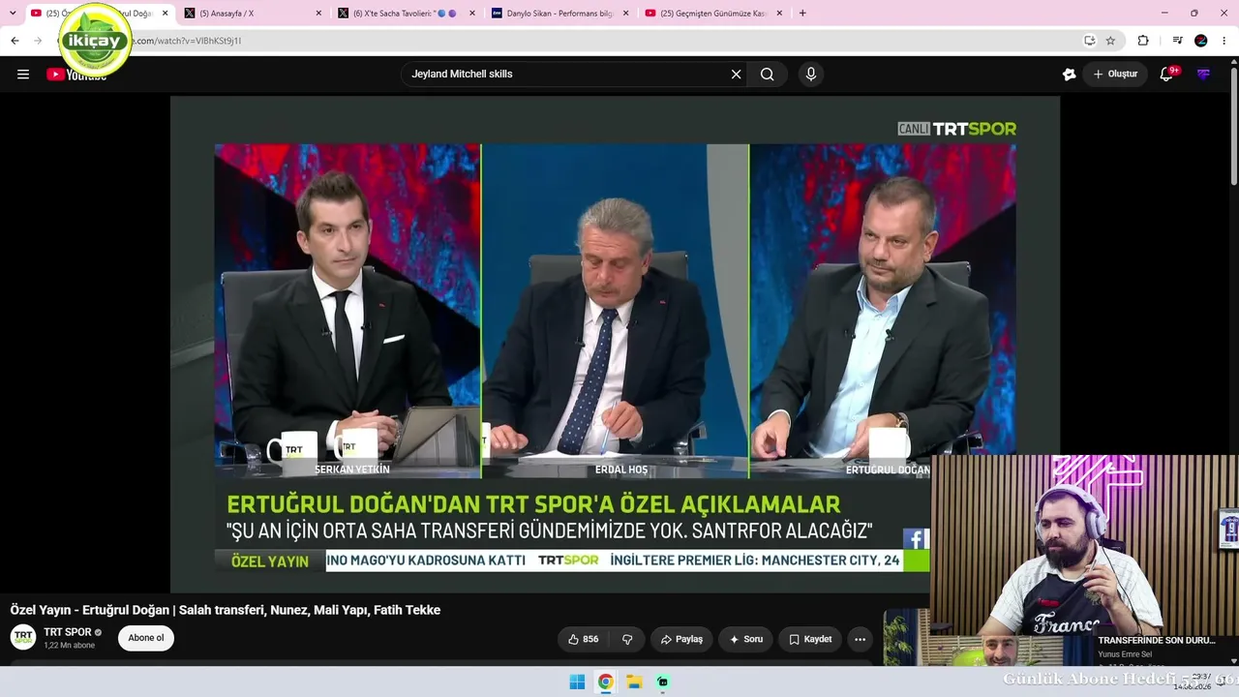The height and width of the screenshot is (697, 1239).
Task: Dislike the TRT Spor video
Action: coord(627,639)
